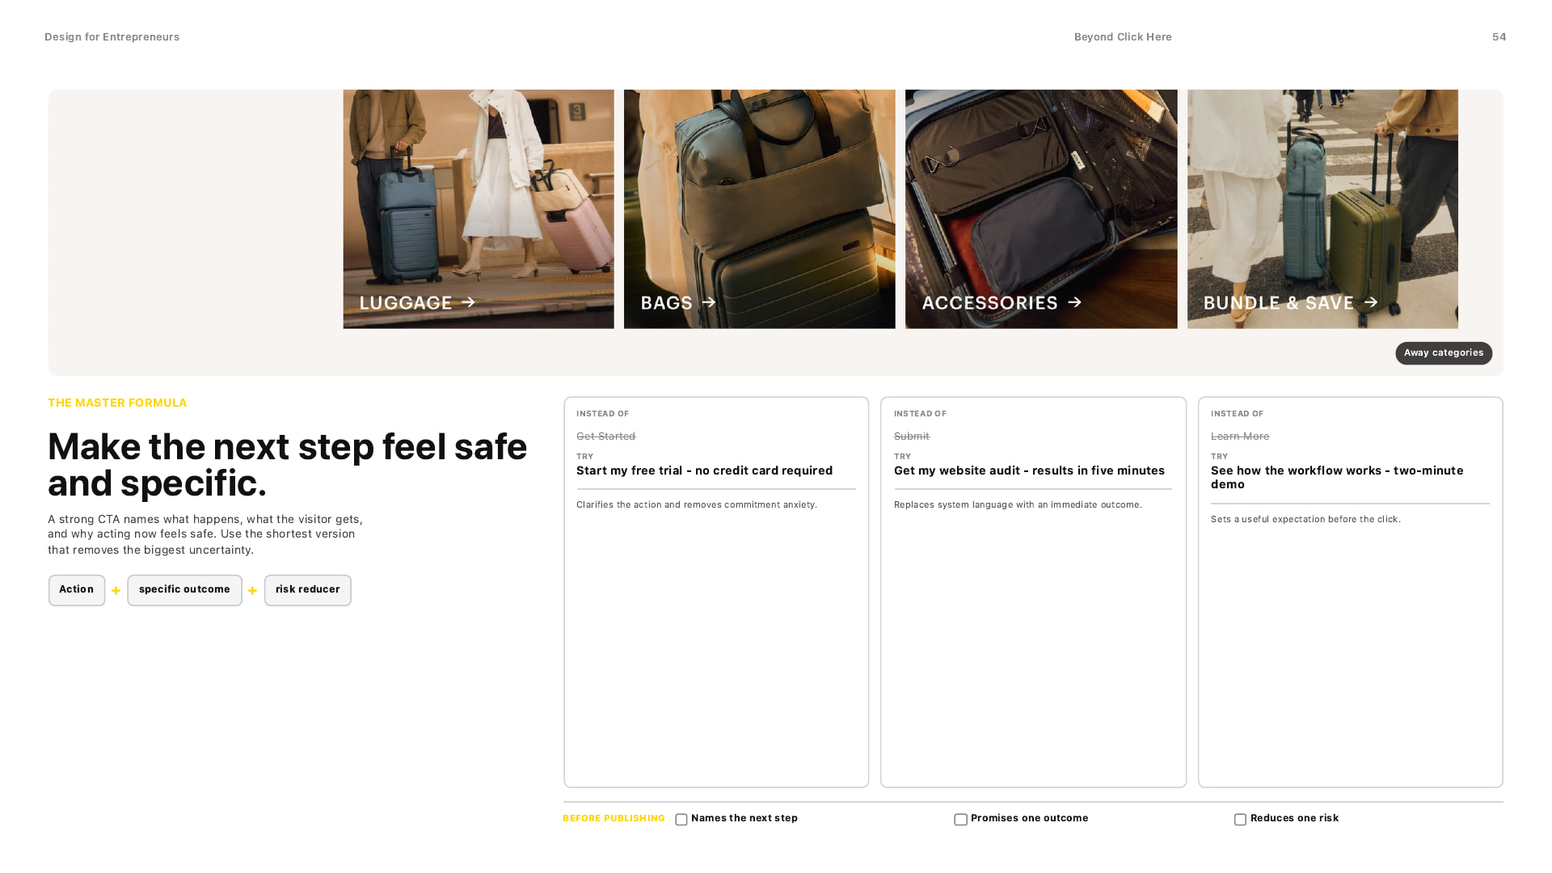
Task: Click 'INSTEAD OF' label above Get Started
Action: click(602, 414)
